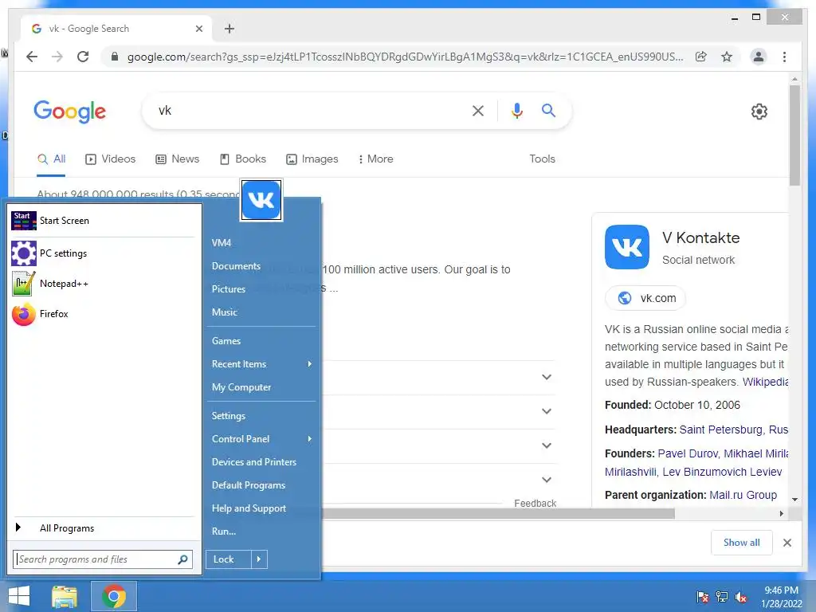Start voice search with microphone icon
Viewport: 816px width, 612px height.
(x=516, y=110)
